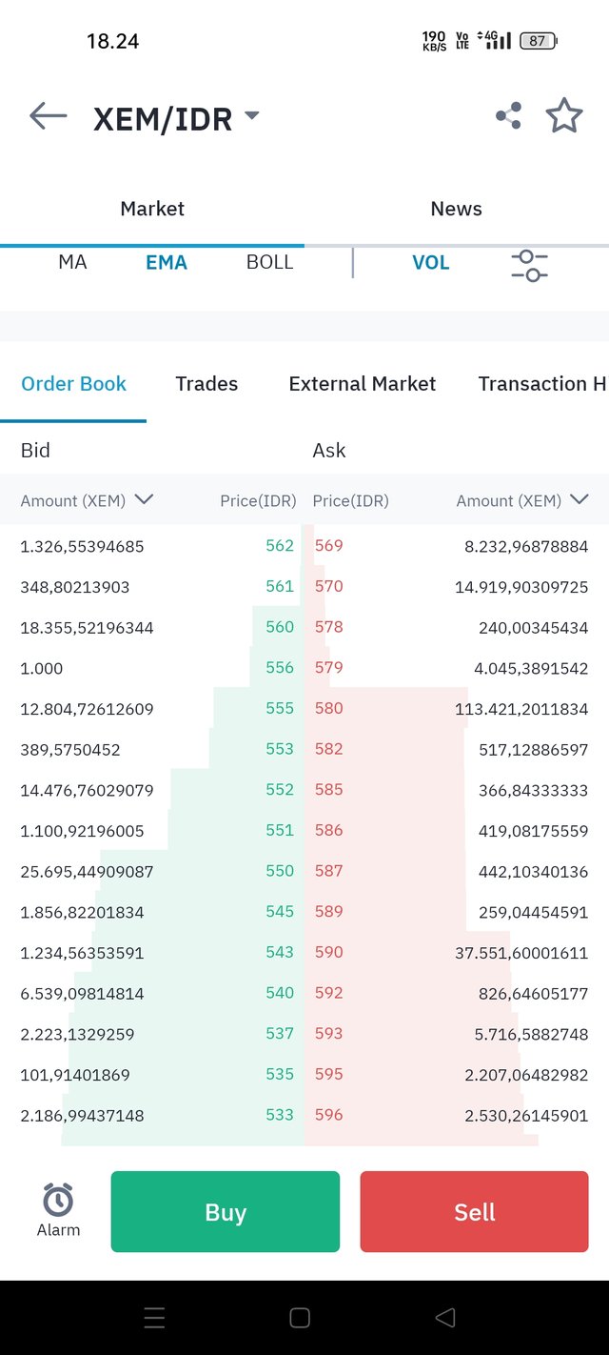
Task: Open the indicator settings sliders icon
Action: pos(529,265)
